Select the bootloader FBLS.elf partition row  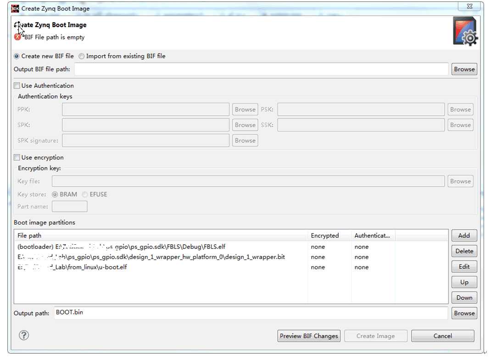click(231, 247)
